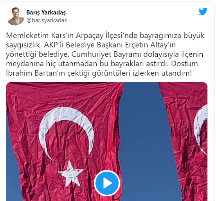Viewport: 216px width, 201px height.
Task: Click the white star on the left flag
Action: pyautogui.click(x=71, y=174)
